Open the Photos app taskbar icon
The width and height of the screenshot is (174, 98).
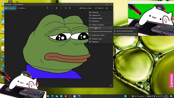tap(79, 96)
